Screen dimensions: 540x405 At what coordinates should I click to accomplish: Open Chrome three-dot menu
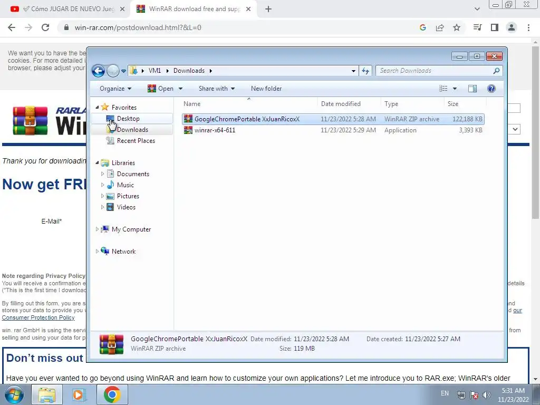(528, 27)
